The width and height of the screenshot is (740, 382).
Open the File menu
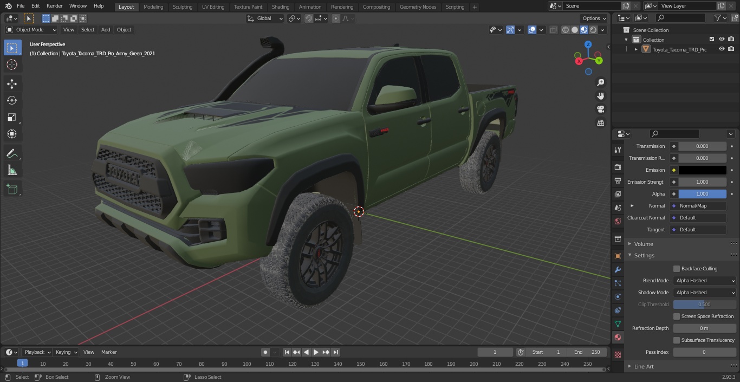(21, 6)
